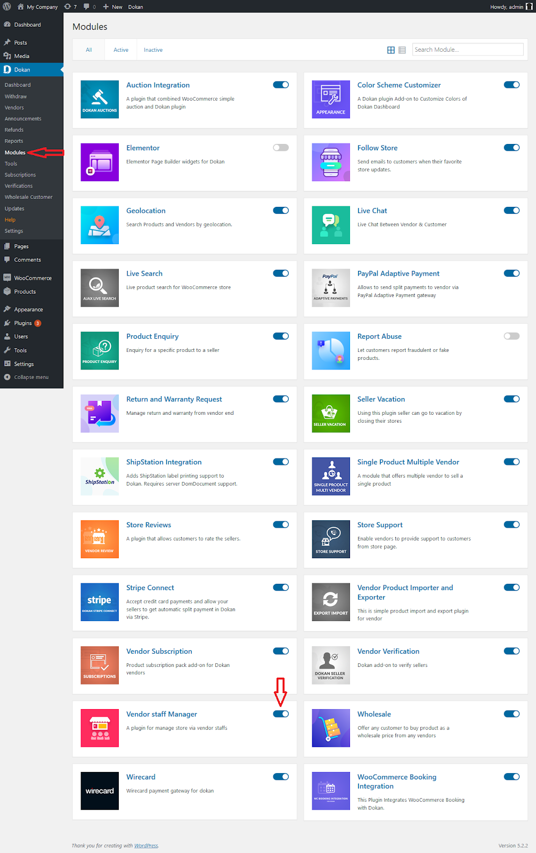Open Return and Warranty Request title
The height and width of the screenshot is (853, 536).
click(174, 399)
